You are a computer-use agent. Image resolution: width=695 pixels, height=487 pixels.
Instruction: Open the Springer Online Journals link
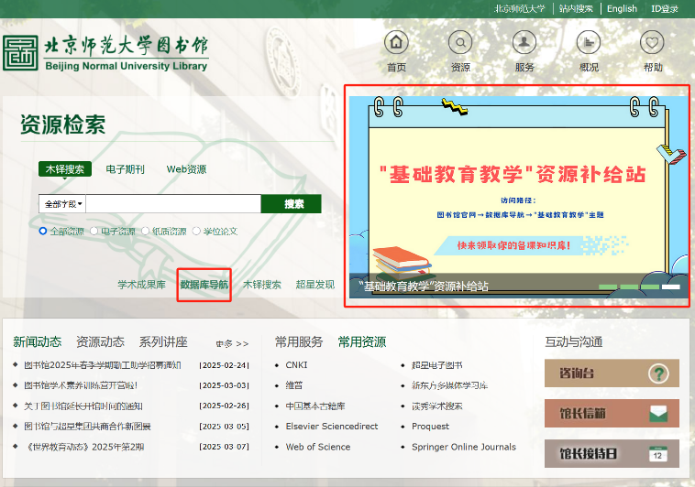point(464,447)
